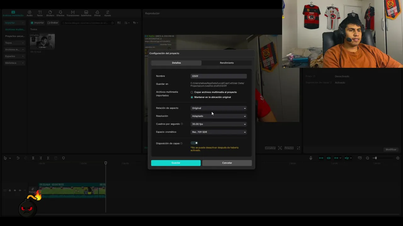Click the trim-left (delete left) icon

pyautogui.click(x=41, y=158)
